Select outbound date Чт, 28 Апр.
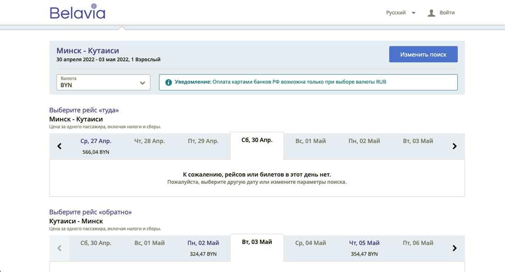 [150, 141]
